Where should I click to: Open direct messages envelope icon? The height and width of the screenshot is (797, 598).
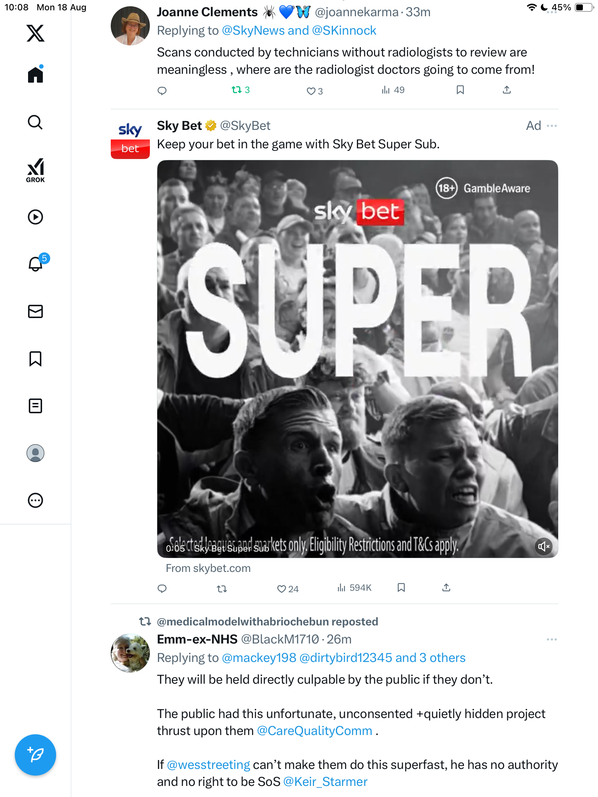coord(35,311)
